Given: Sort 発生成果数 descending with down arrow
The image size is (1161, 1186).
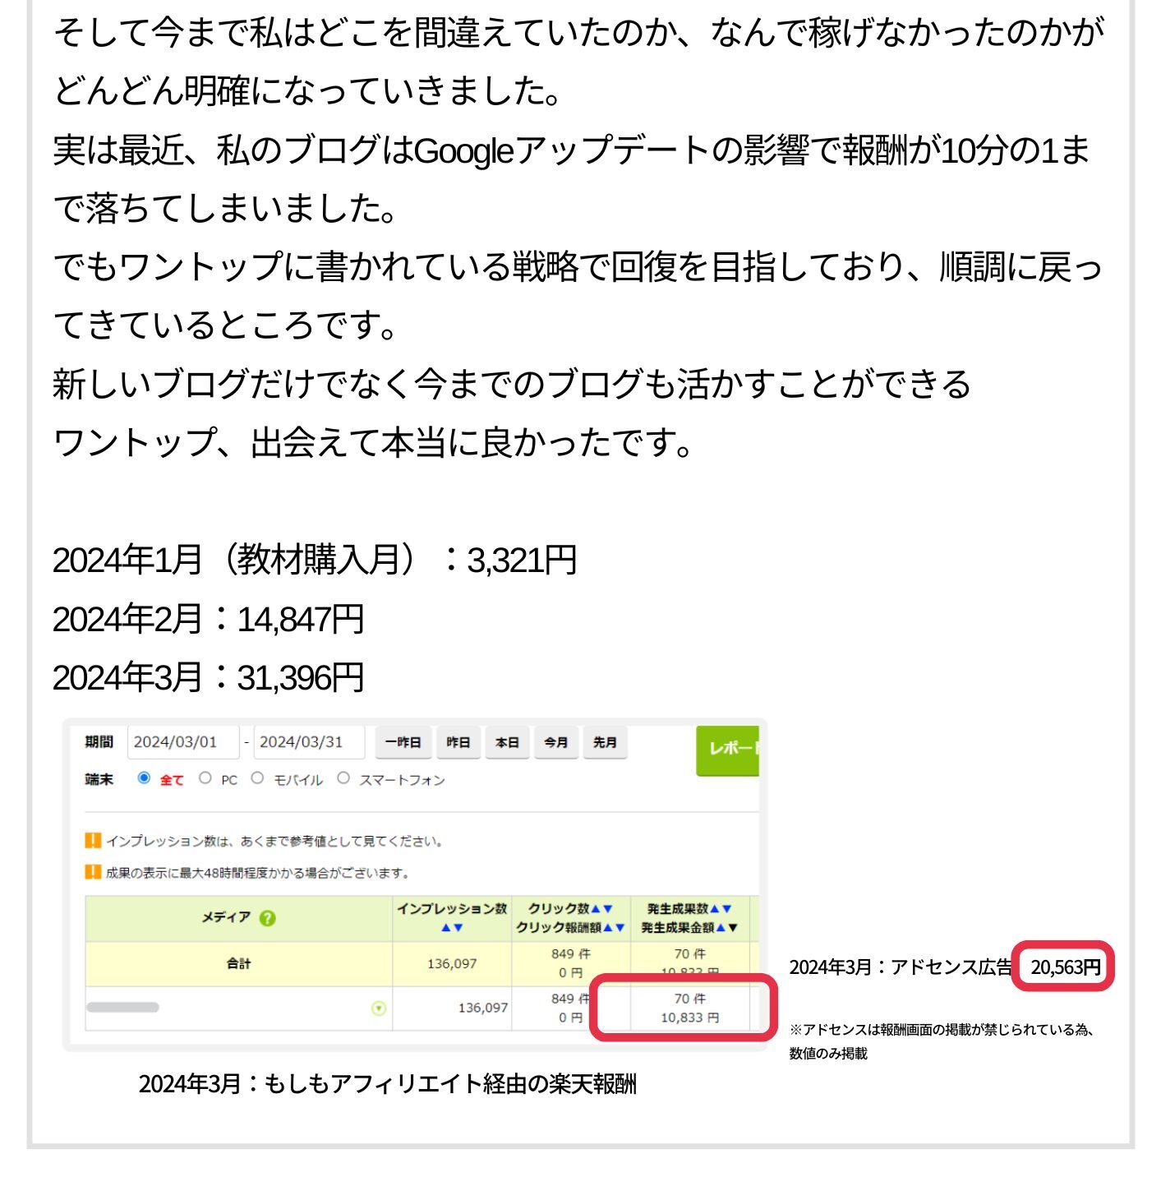Looking at the screenshot, I should (726, 909).
